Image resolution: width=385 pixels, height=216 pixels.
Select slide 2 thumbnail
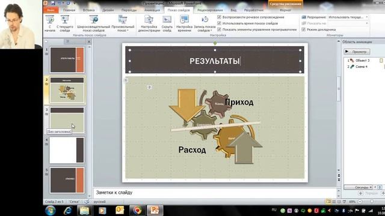(67, 90)
